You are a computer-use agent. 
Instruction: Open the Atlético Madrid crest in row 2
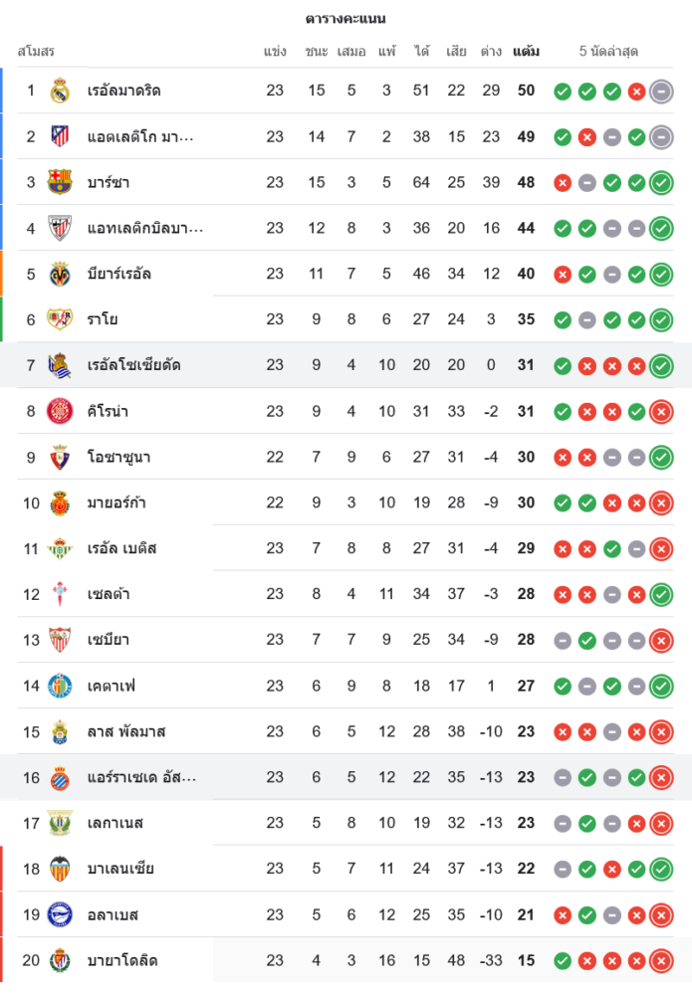60,137
